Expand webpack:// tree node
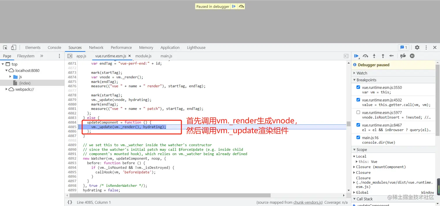The height and width of the screenshot is (206, 440). [6, 89]
